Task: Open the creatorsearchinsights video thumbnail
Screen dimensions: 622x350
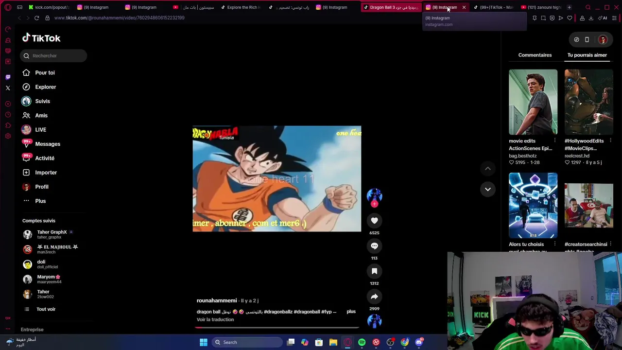Action: point(588,205)
